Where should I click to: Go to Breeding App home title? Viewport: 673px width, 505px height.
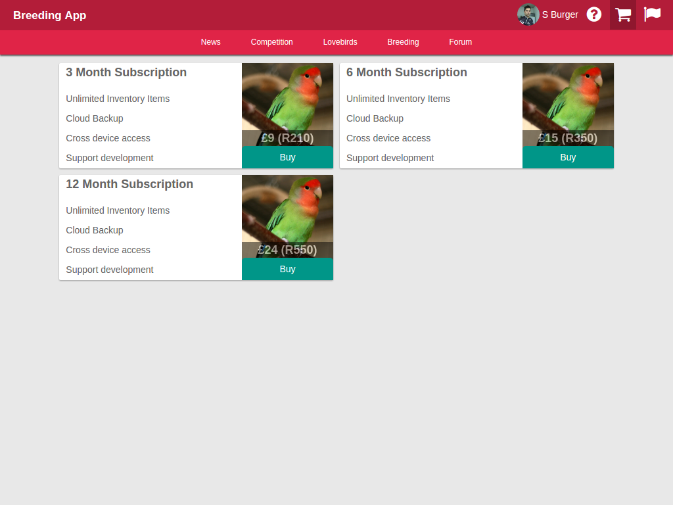click(x=50, y=15)
